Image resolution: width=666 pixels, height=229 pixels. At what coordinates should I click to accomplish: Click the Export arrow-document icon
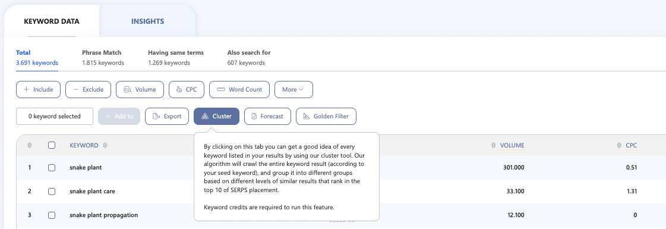(x=156, y=117)
